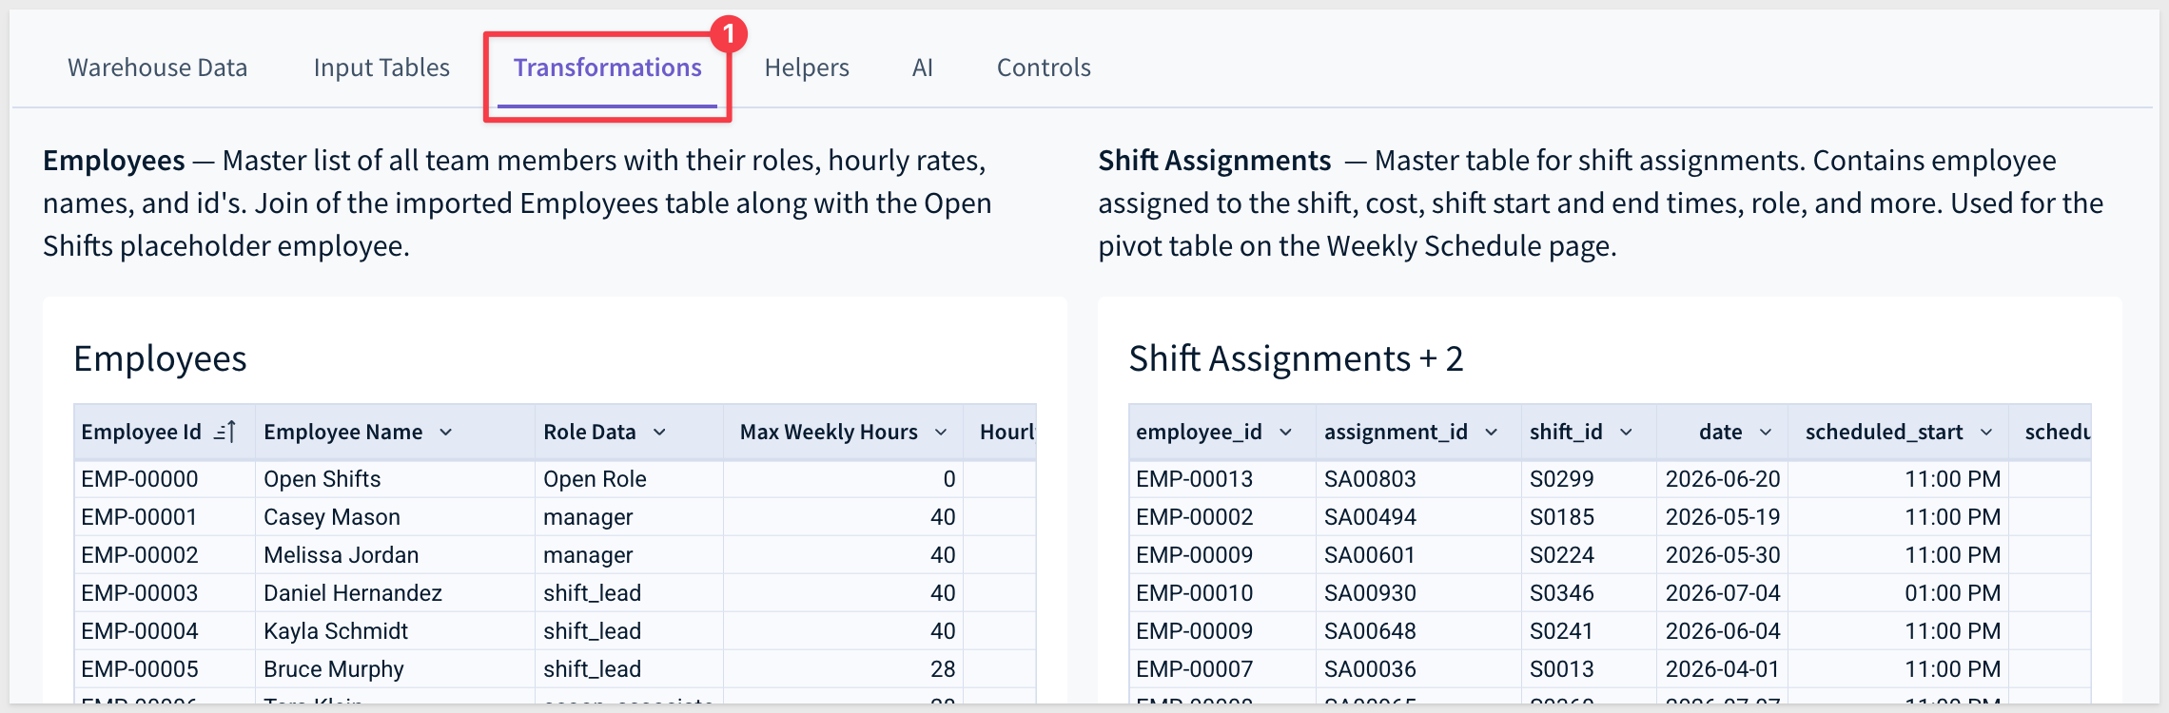Switch to the Controls tab
Image resolution: width=2169 pixels, height=713 pixels.
click(1044, 67)
